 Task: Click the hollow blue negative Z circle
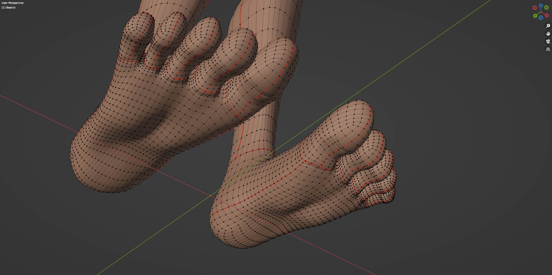coord(541,18)
